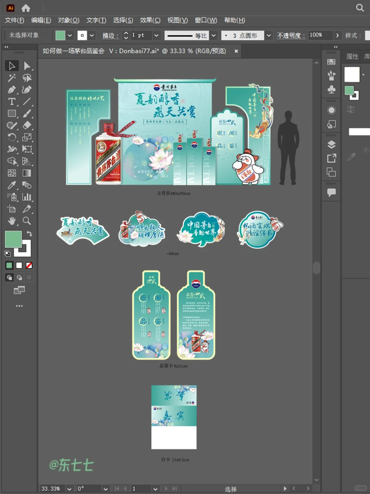Select the Scale tool
The image size is (370, 494).
[x=27, y=137]
